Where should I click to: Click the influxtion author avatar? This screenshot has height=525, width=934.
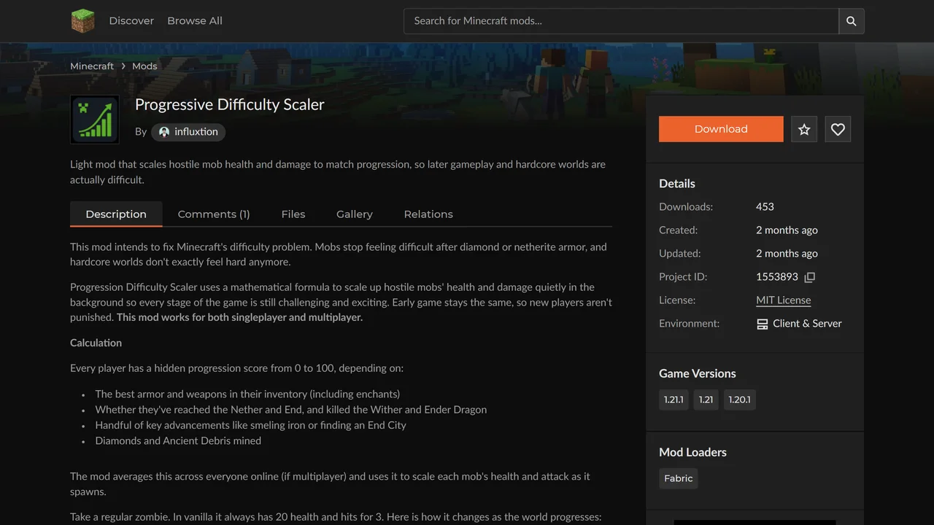164,132
